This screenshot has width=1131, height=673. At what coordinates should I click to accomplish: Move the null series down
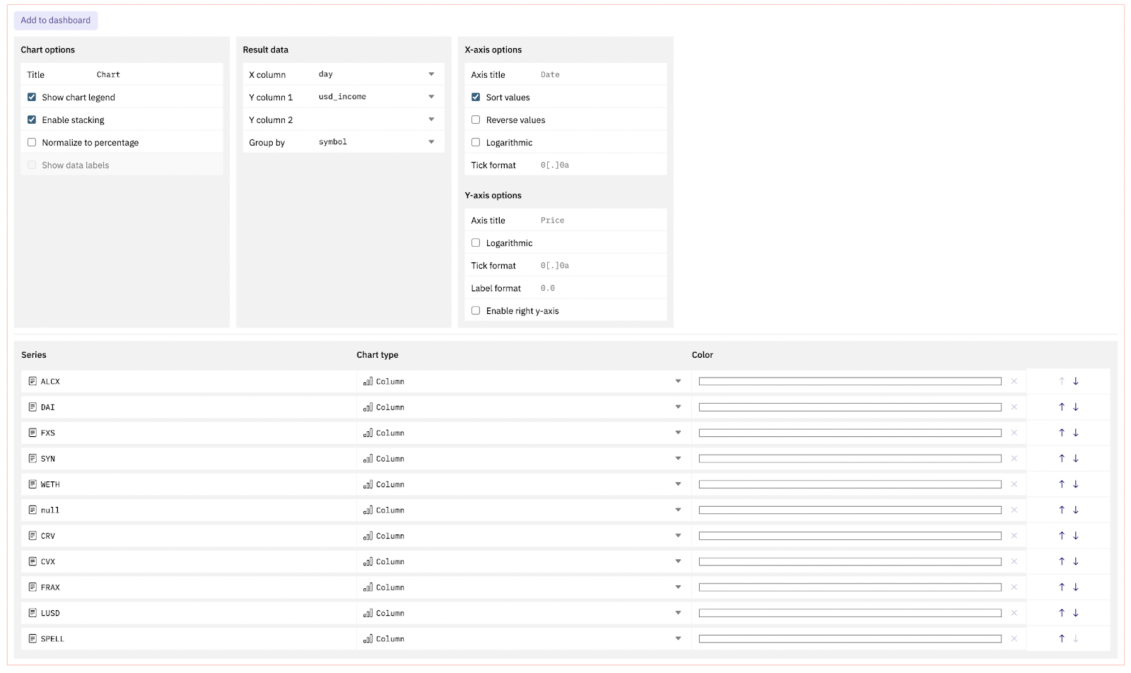pos(1075,510)
